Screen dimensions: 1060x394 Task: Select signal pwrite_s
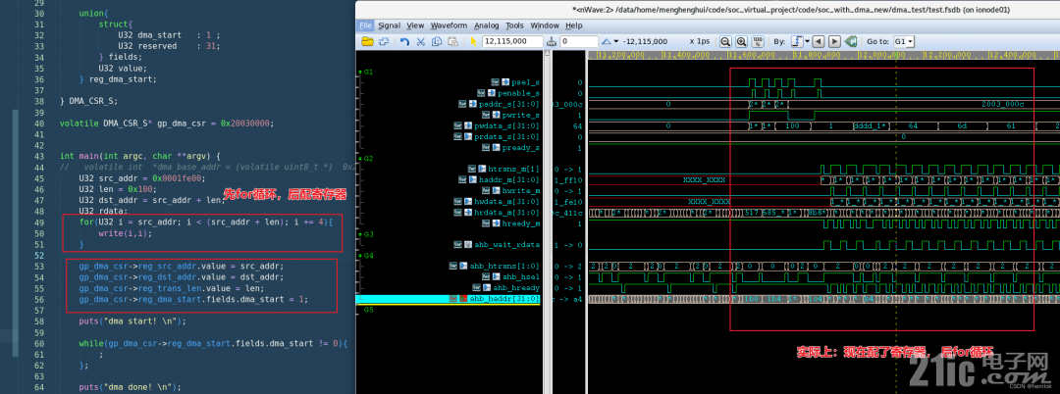click(x=521, y=115)
